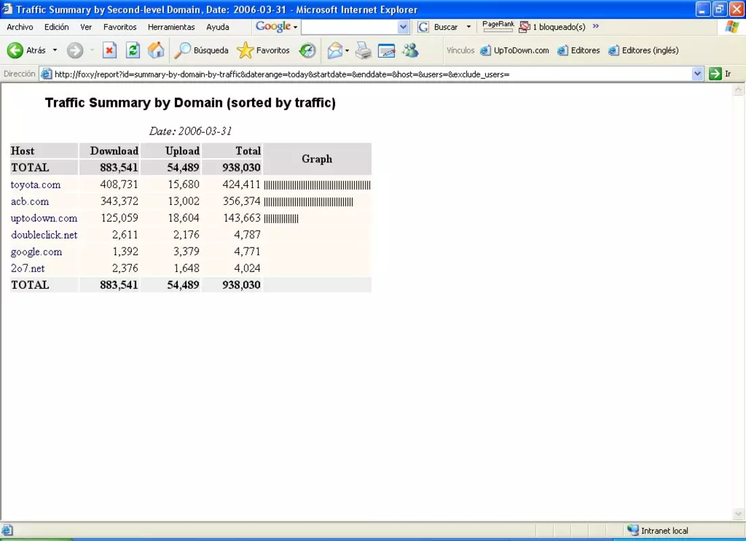Open the Buscar options dropdown arrow
Screen dimensions: 746x541
(469, 26)
